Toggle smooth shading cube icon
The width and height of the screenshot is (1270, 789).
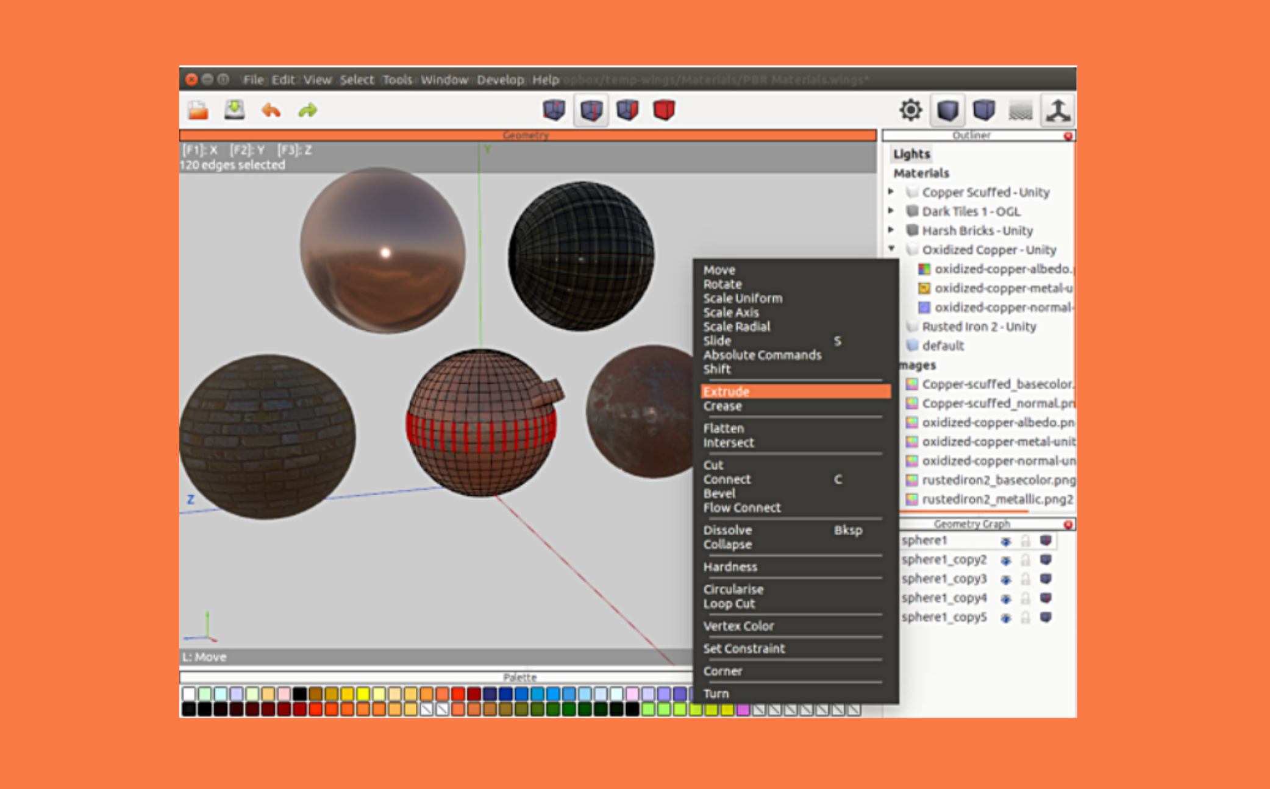[x=984, y=110]
